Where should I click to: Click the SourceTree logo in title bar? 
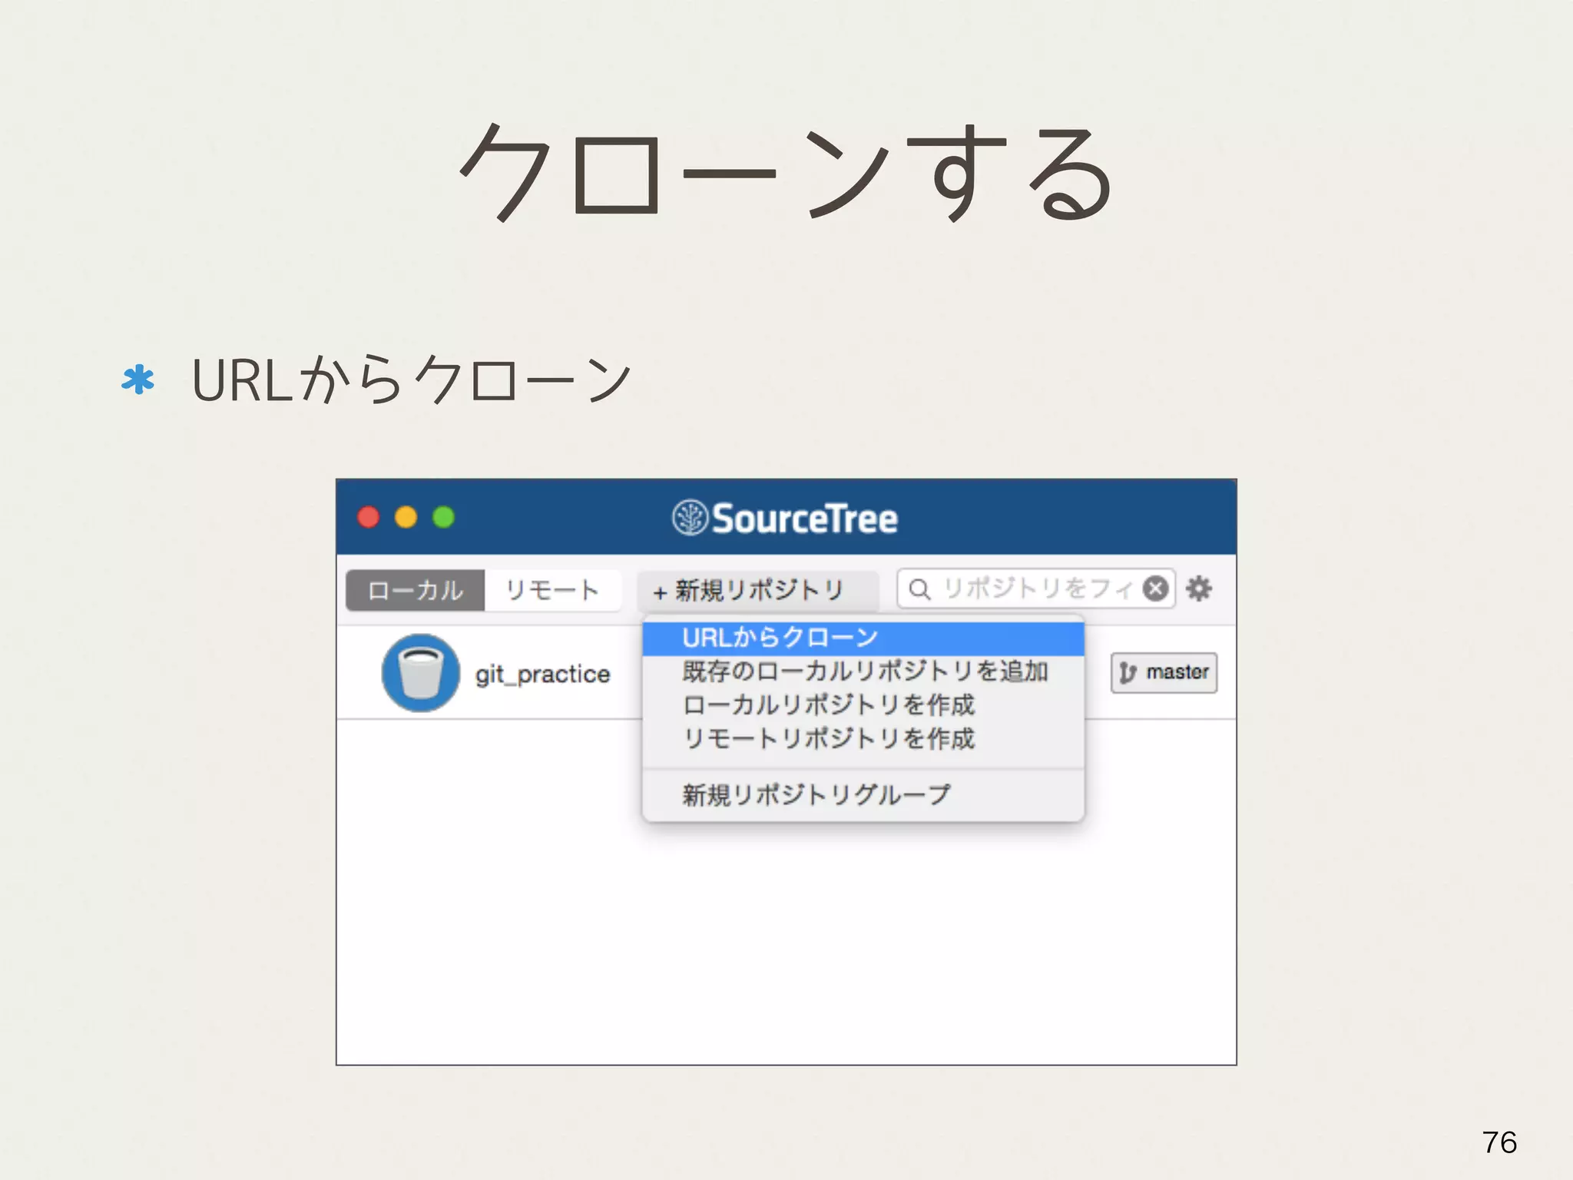point(690,518)
